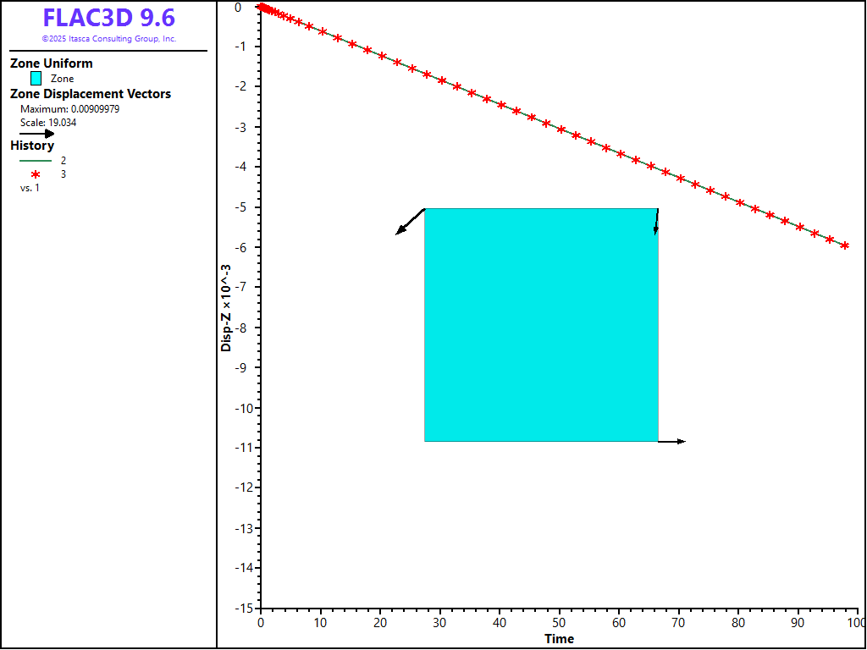The height and width of the screenshot is (650, 867).
Task: Click the Scale: 19.034 value text
Action: coord(48,122)
